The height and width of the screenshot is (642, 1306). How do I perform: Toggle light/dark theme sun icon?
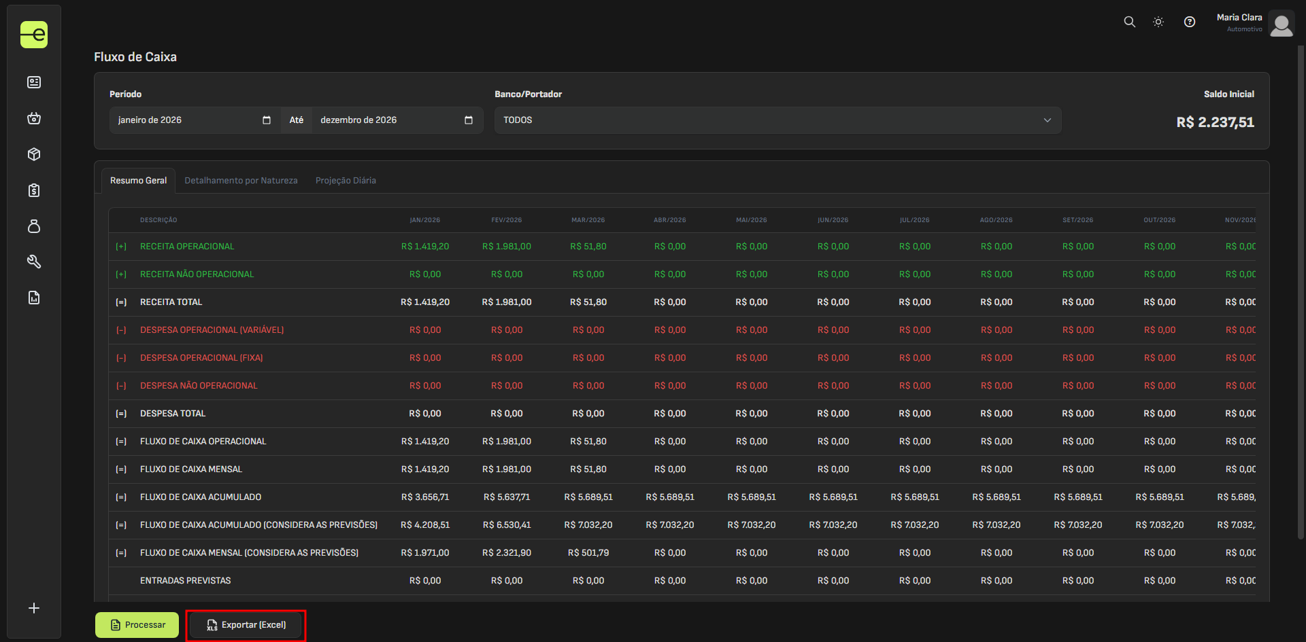point(1158,22)
